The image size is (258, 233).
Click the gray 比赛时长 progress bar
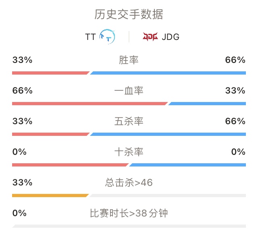pyautogui.click(x=129, y=226)
